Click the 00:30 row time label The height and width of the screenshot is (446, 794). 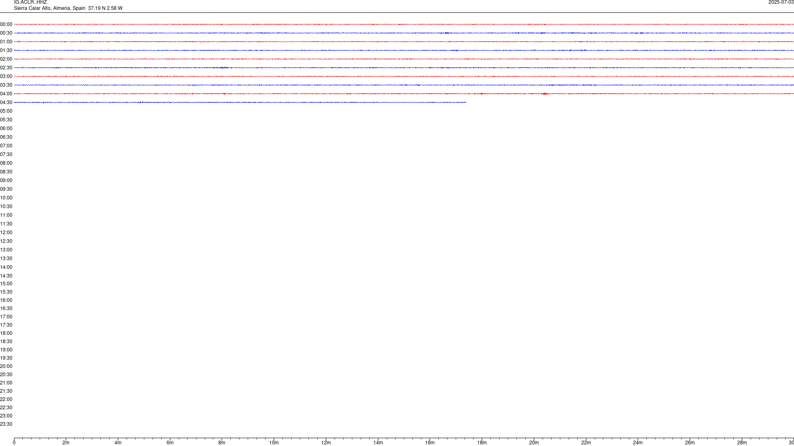[x=6, y=33]
